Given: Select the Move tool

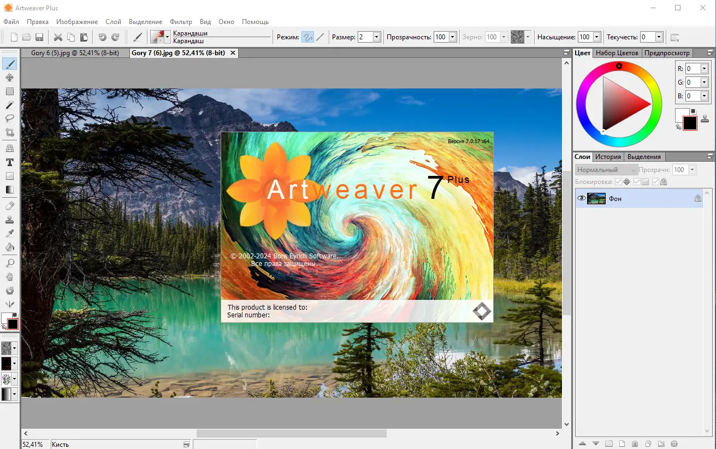Looking at the screenshot, I should (10, 78).
